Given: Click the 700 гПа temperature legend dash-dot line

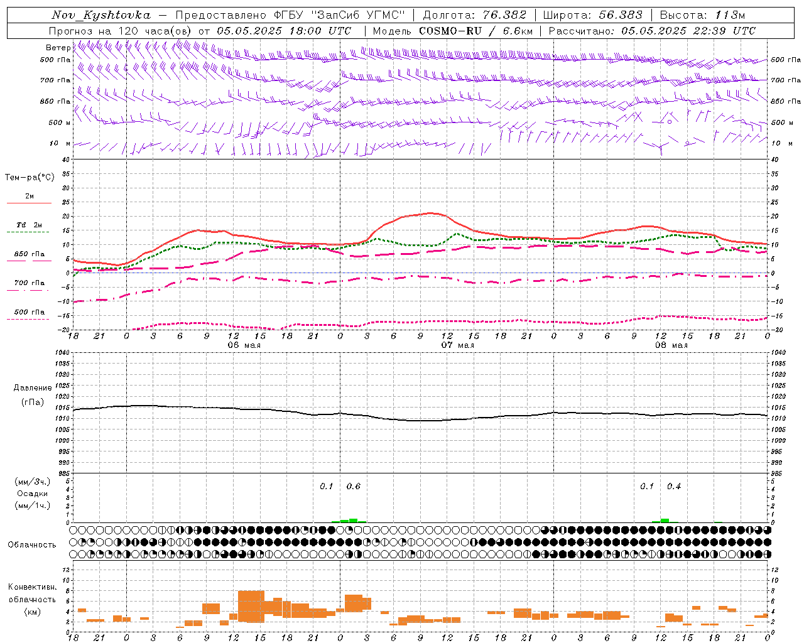Looking at the screenshot, I should [x=29, y=290].
